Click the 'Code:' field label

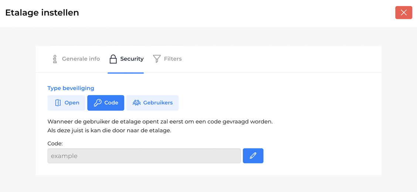(x=55, y=143)
